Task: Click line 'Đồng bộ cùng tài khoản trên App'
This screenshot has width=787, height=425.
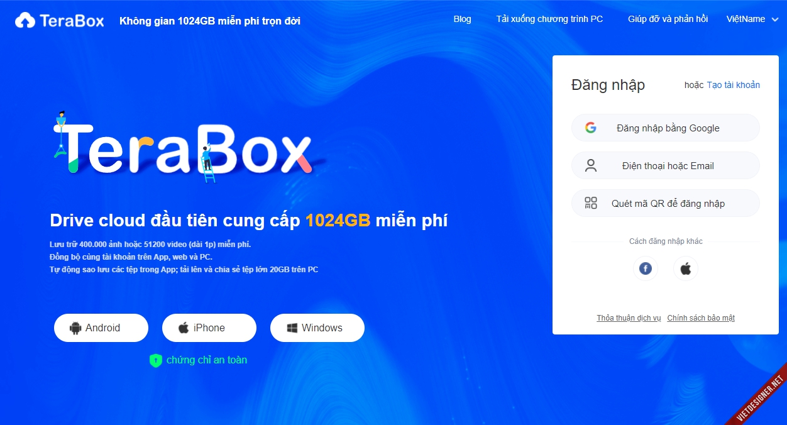Action: [131, 257]
